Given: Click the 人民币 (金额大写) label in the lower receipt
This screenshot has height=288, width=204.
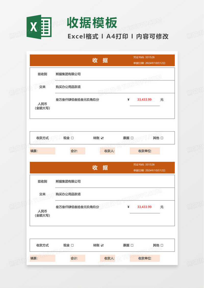Looking at the screenshot, I should 42,213.
